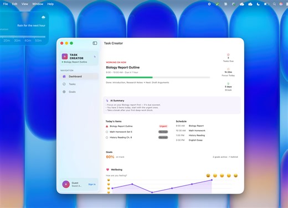Open the Window menu
288x208 pixels.
click(38, 4)
